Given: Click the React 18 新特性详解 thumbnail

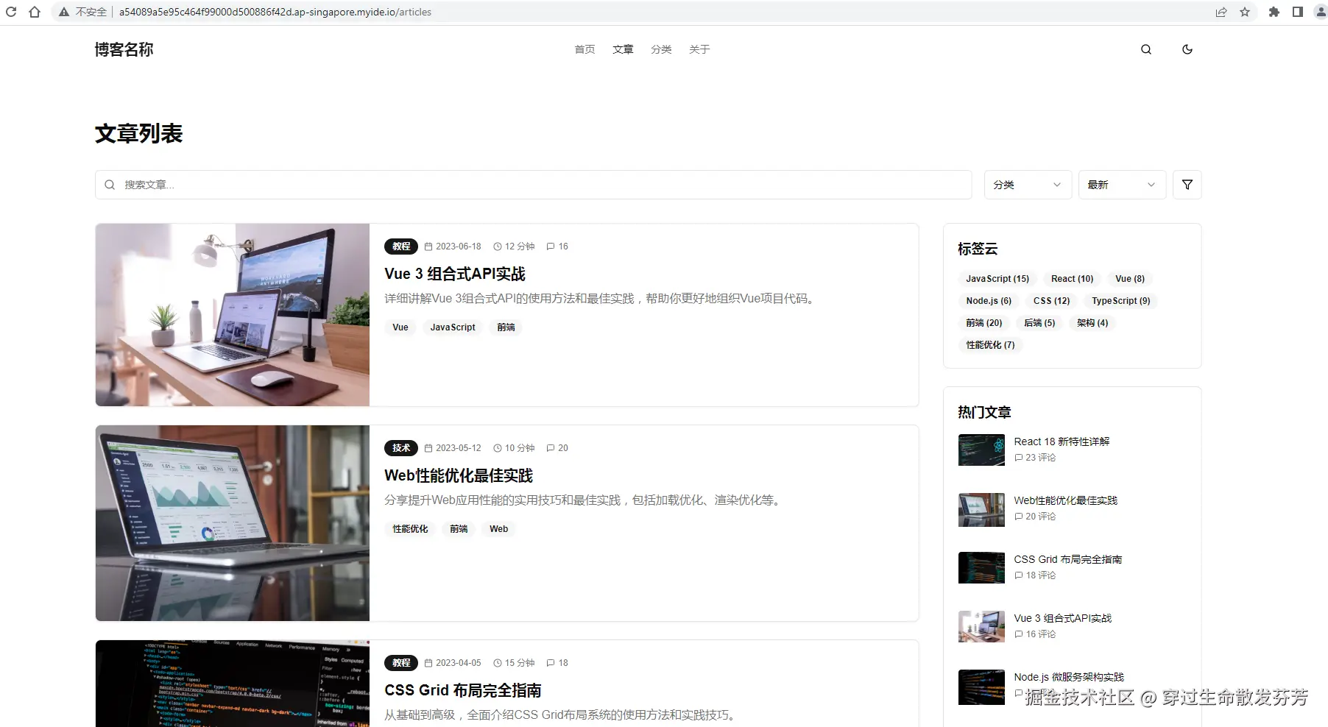Looking at the screenshot, I should [981, 450].
